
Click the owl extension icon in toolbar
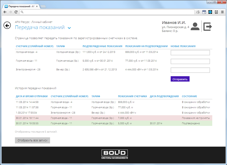[216, 12]
